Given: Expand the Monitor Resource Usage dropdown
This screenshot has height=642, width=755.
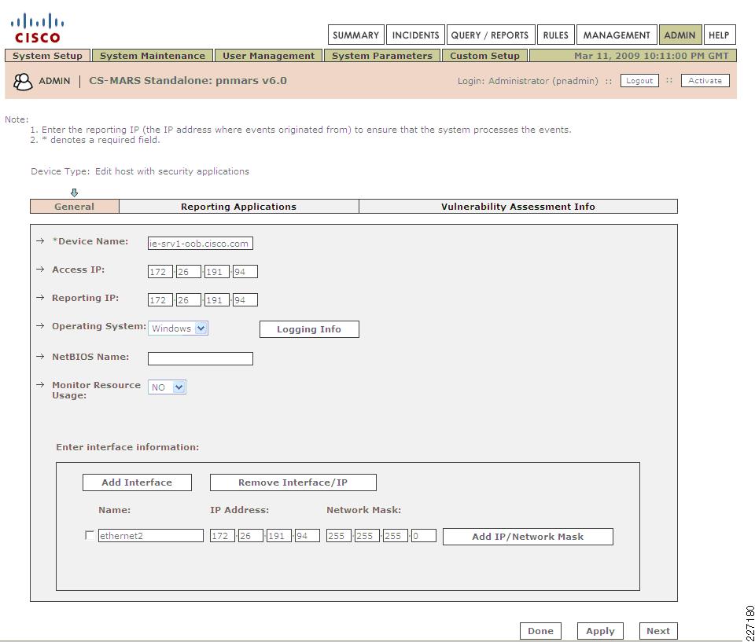Looking at the screenshot, I should tap(167, 387).
